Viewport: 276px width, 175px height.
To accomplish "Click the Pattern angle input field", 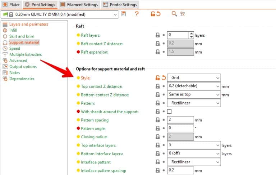I will click(x=181, y=129).
